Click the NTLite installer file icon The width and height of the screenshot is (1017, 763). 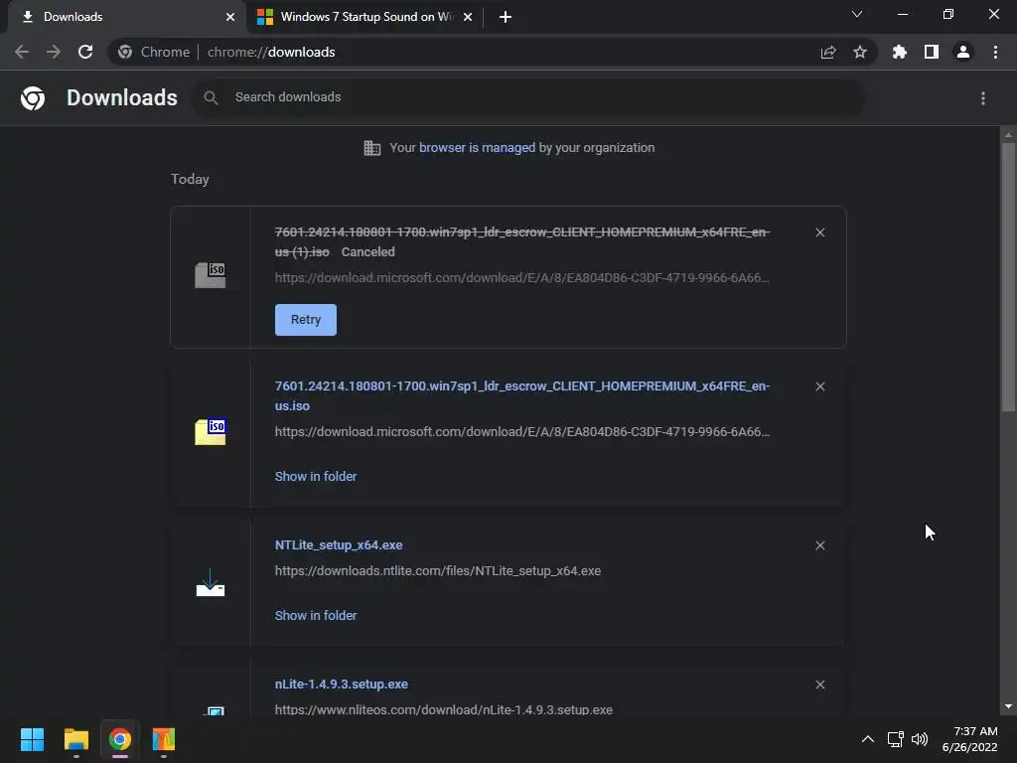211,582
